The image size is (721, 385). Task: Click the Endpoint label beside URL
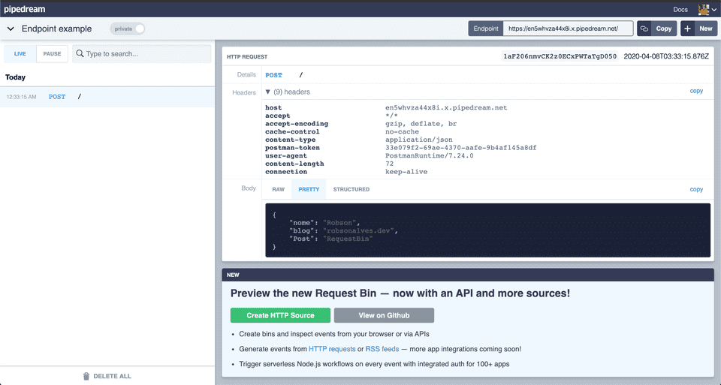point(486,29)
